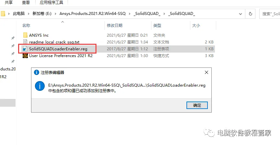The height and width of the screenshot is (145, 280).
Task: Select the SolidSQUADLoaderEnabler.reg file icon
Action: coord(25,49)
